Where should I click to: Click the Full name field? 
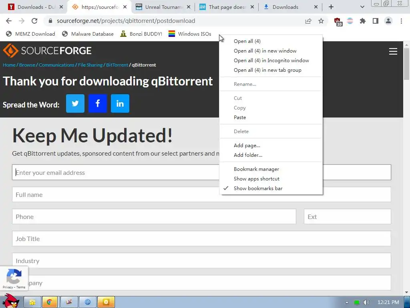click(x=201, y=195)
